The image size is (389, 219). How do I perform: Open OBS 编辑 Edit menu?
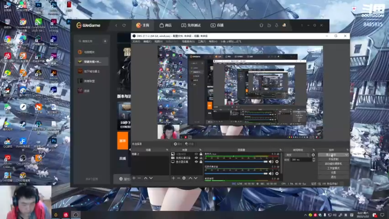pos(147,41)
